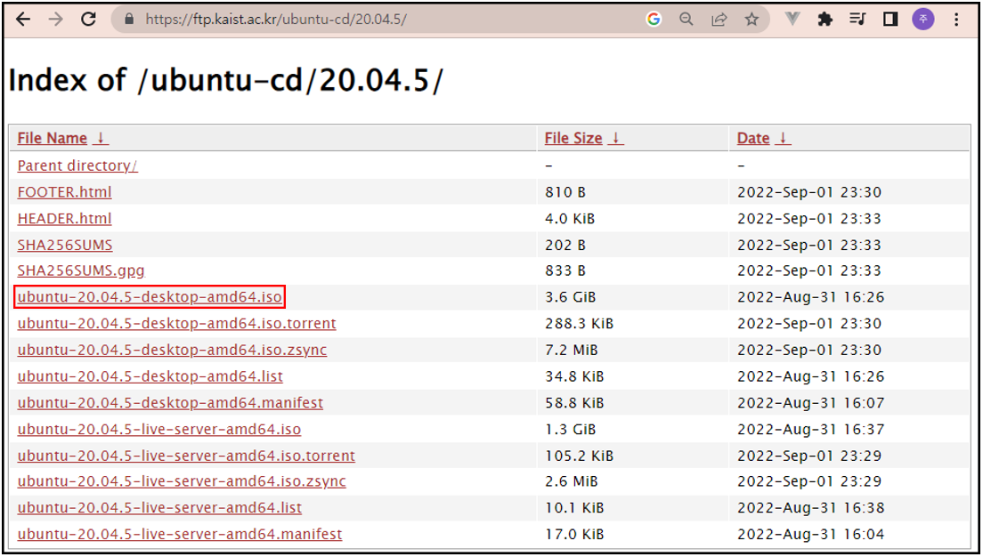Image resolution: width=983 pixels, height=557 pixels.
Task: Open the Chrome three-dot menu
Action: (x=956, y=20)
